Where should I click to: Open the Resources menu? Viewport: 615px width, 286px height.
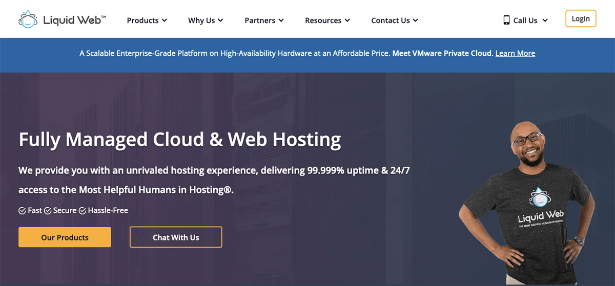327,20
